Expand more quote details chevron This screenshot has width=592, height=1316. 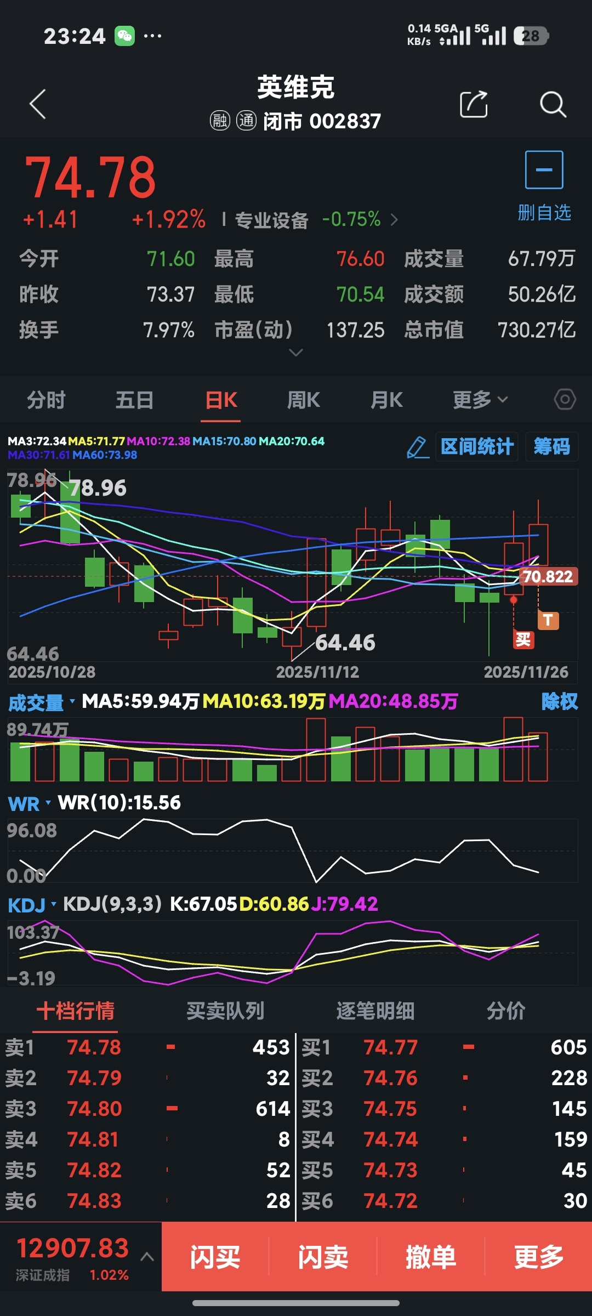[x=296, y=353]
